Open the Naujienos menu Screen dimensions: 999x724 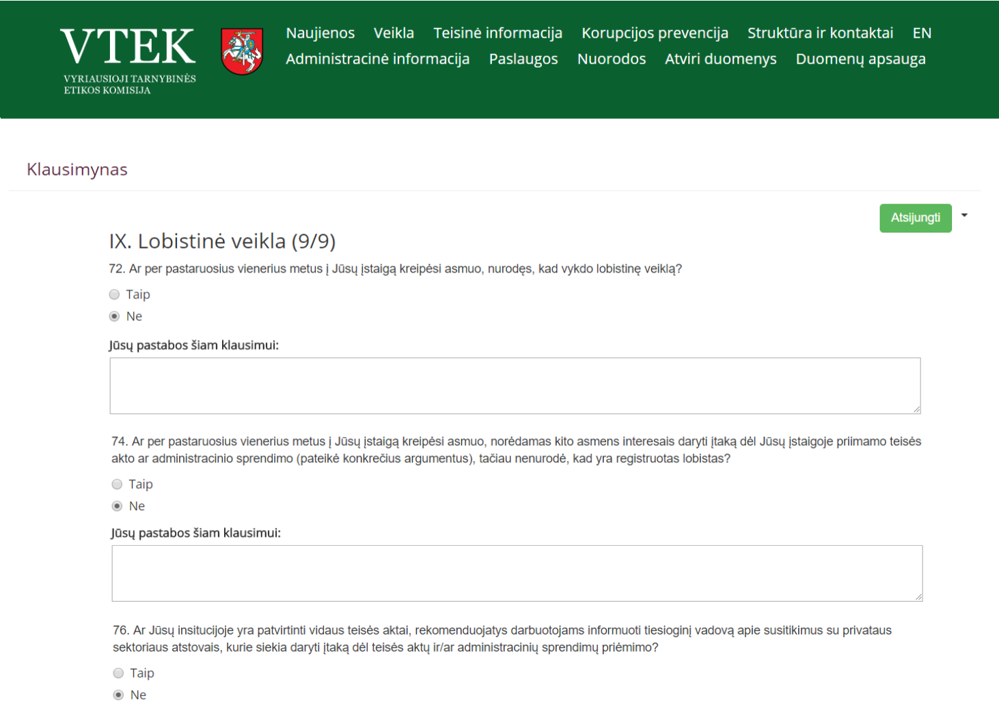pos(320,33)
